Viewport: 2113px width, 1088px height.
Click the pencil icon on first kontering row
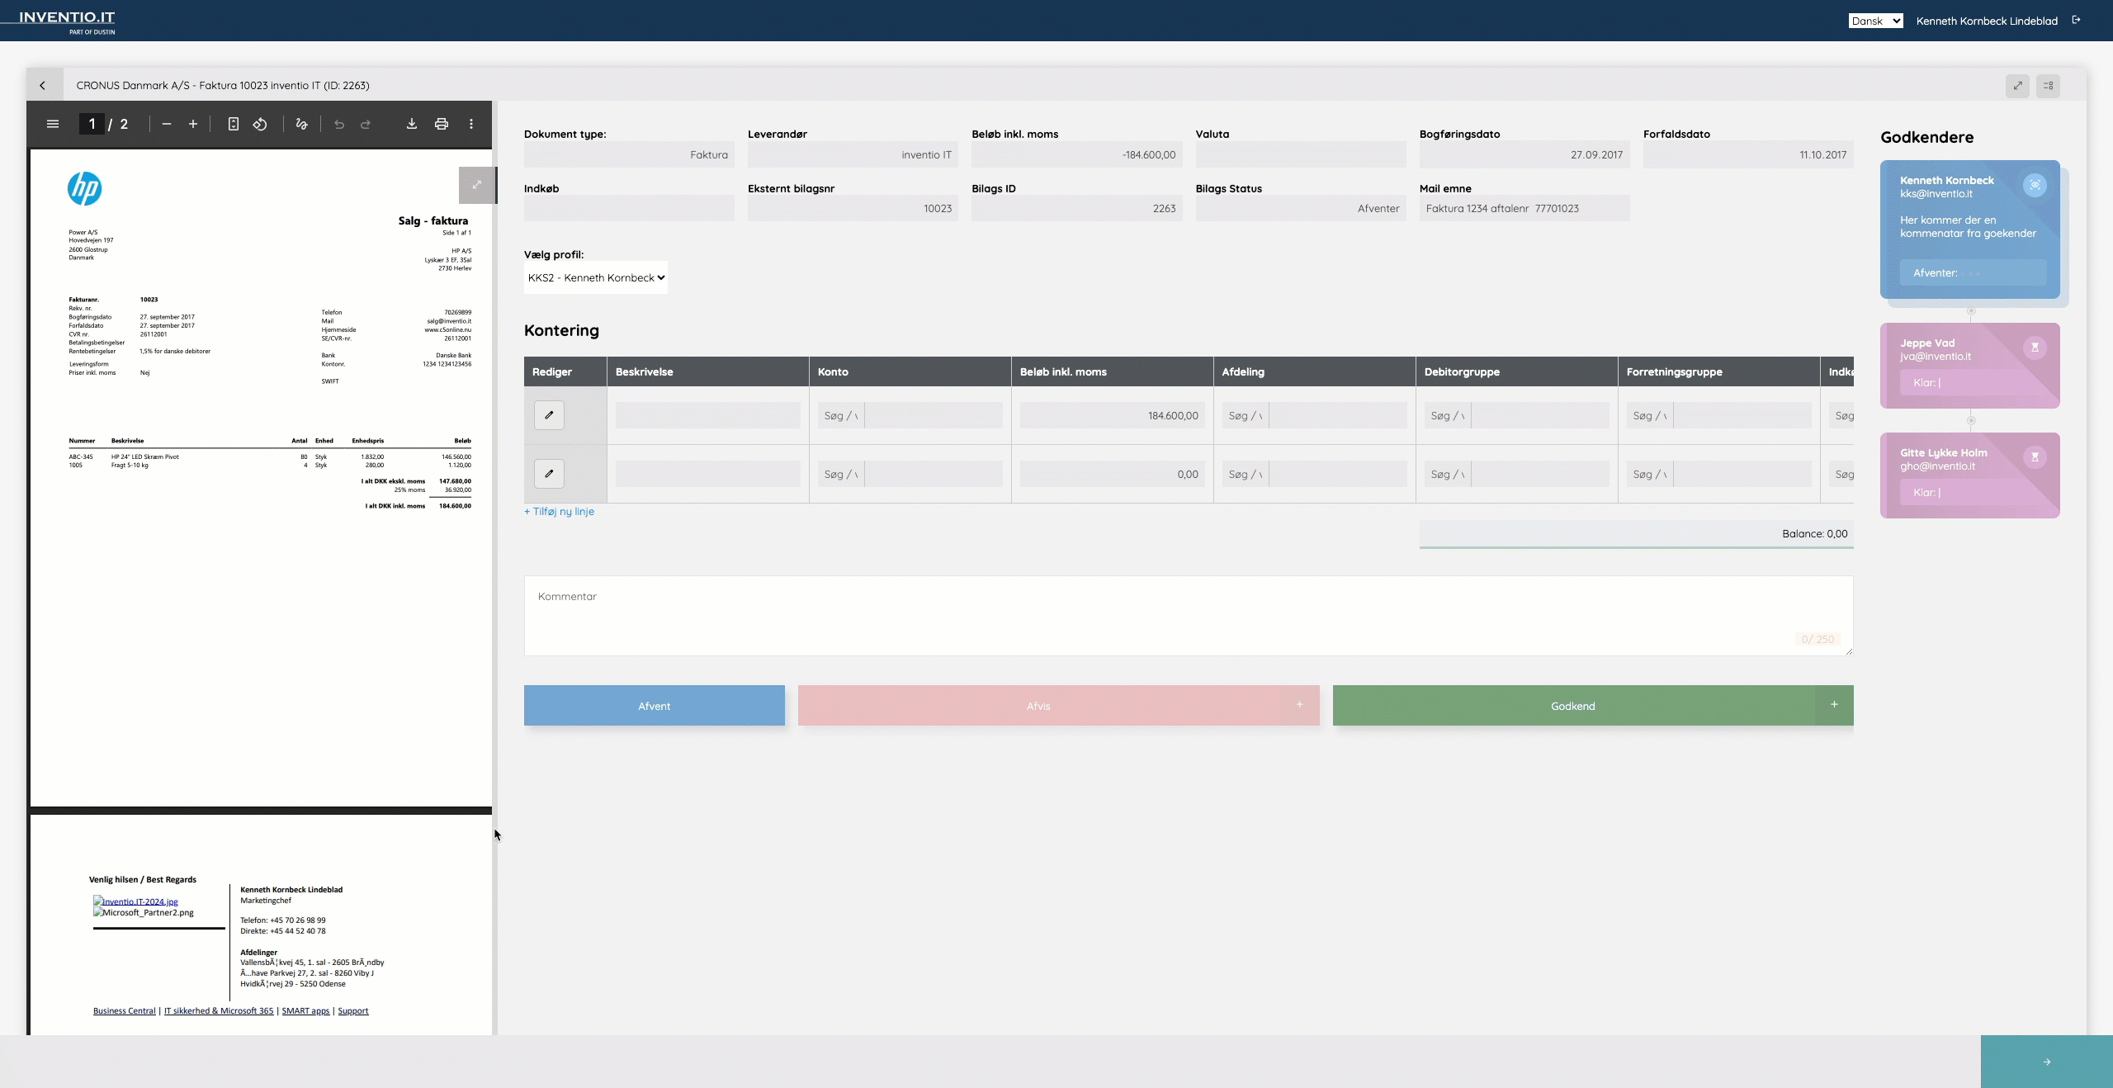(549, 415)
